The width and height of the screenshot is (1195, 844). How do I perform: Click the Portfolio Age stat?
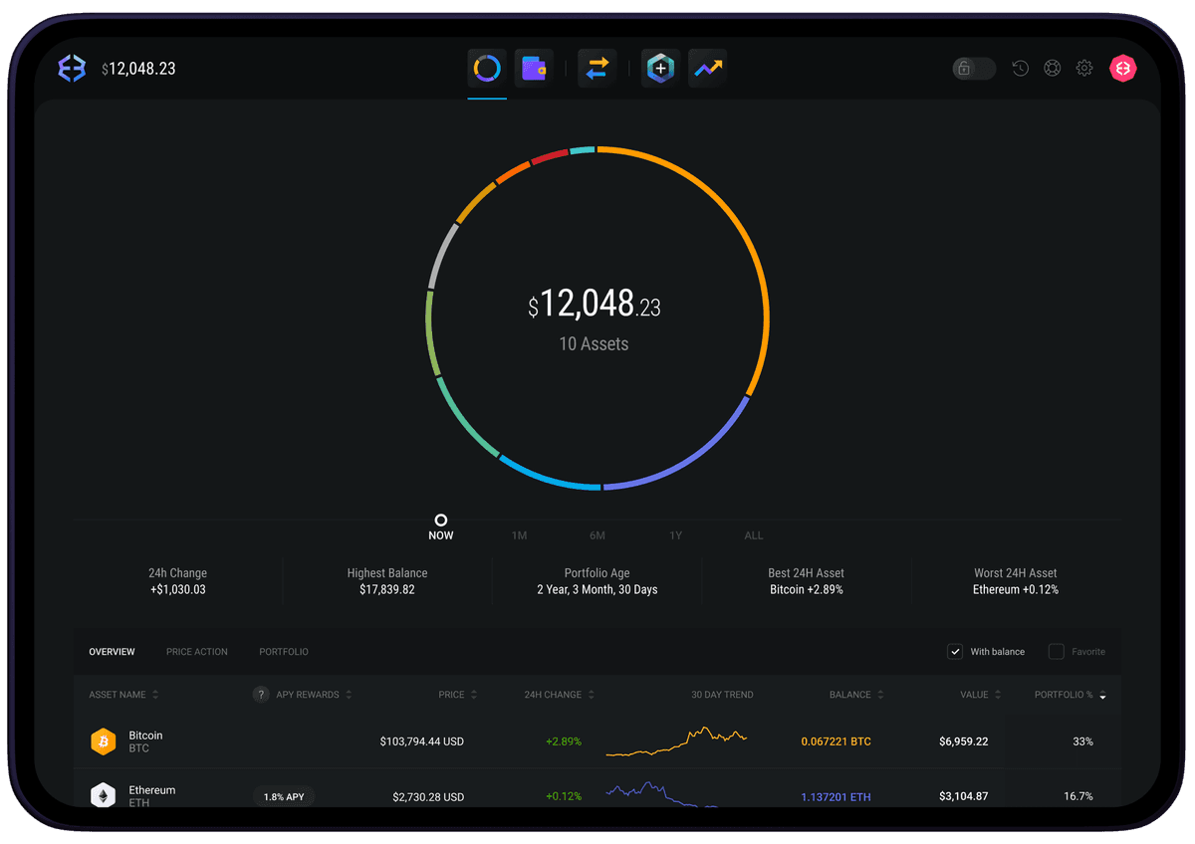(x=597, y=581)
